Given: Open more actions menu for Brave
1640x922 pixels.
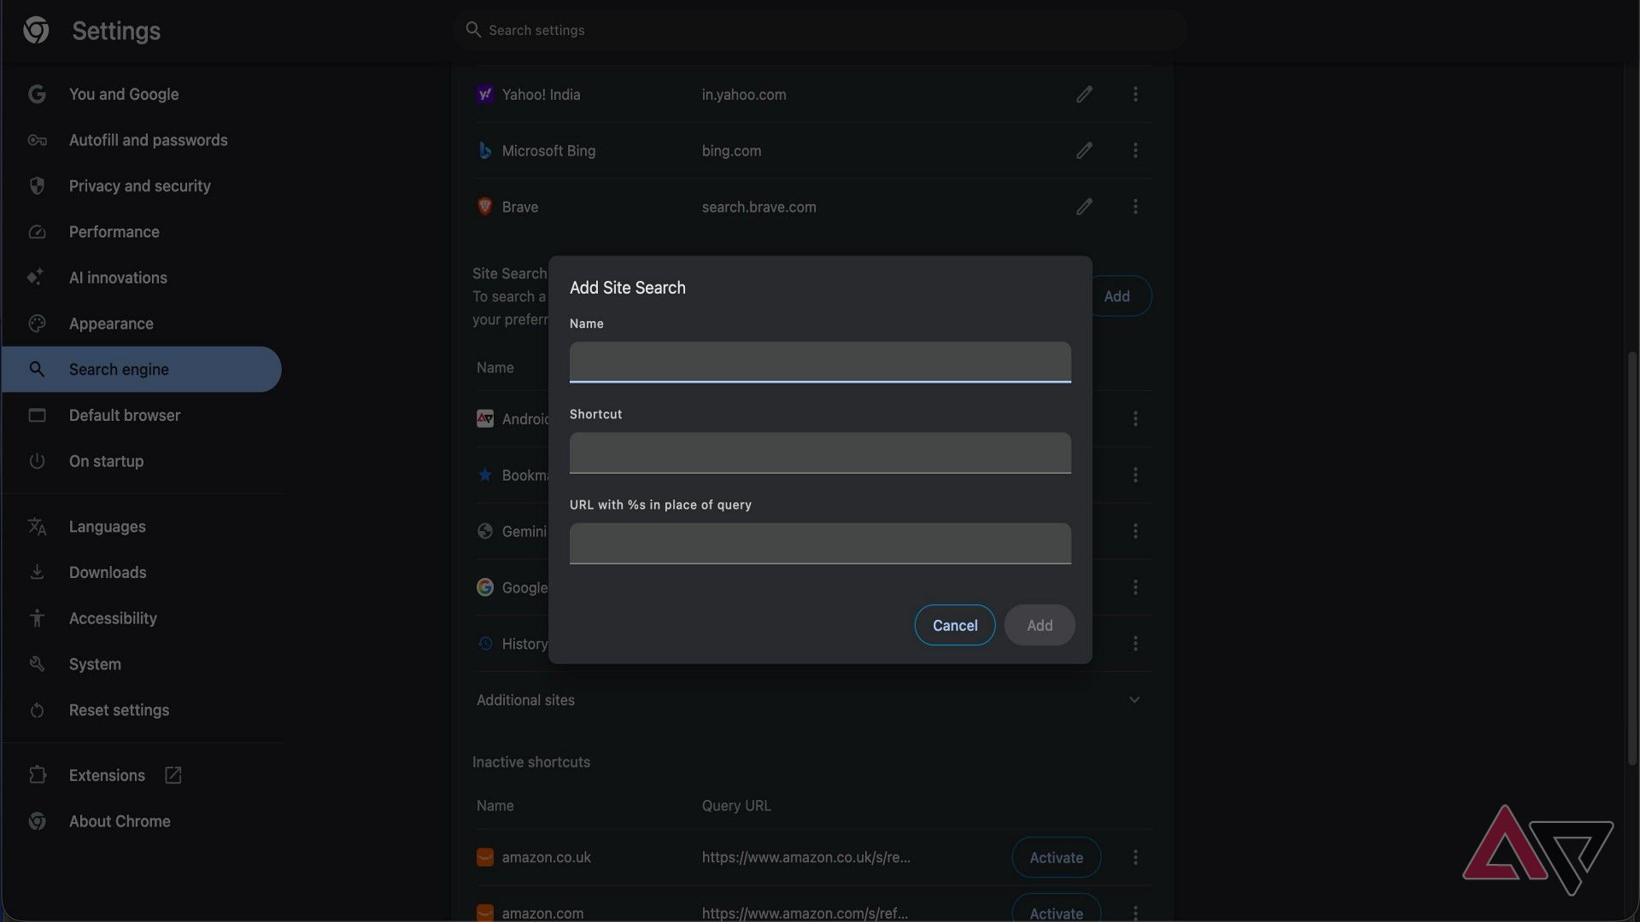Looking at the screenshot, I should pos(1135,207).
